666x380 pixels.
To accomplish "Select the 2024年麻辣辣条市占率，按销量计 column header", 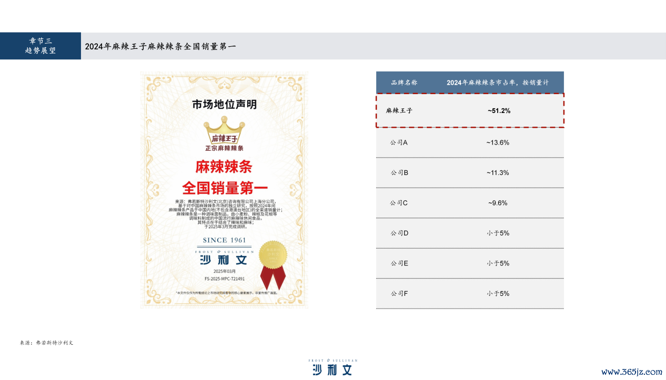I will [x=498, y=83].
